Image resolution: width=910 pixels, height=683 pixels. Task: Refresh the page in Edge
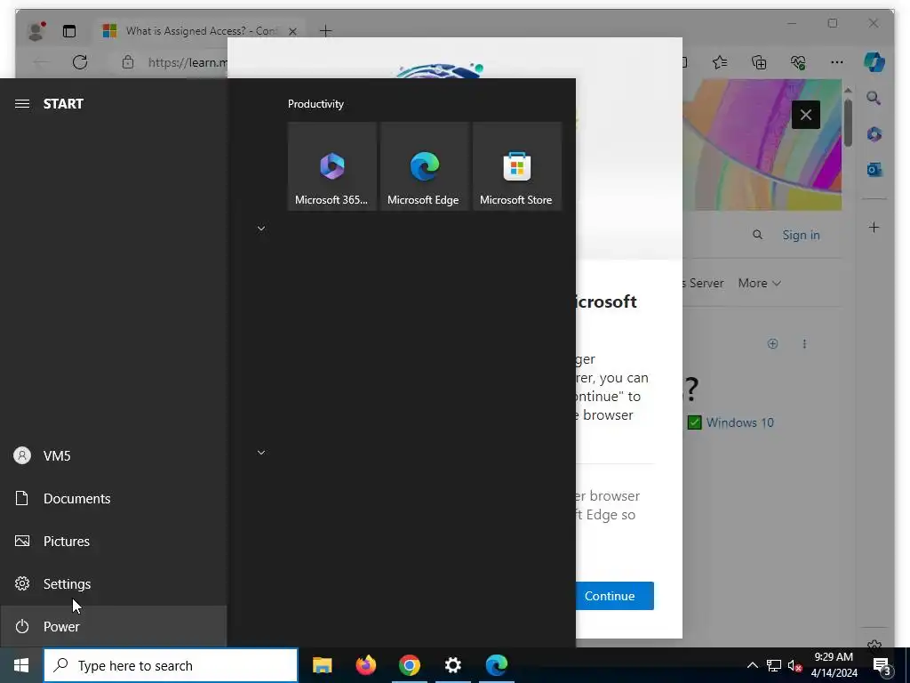pos(80,62)
